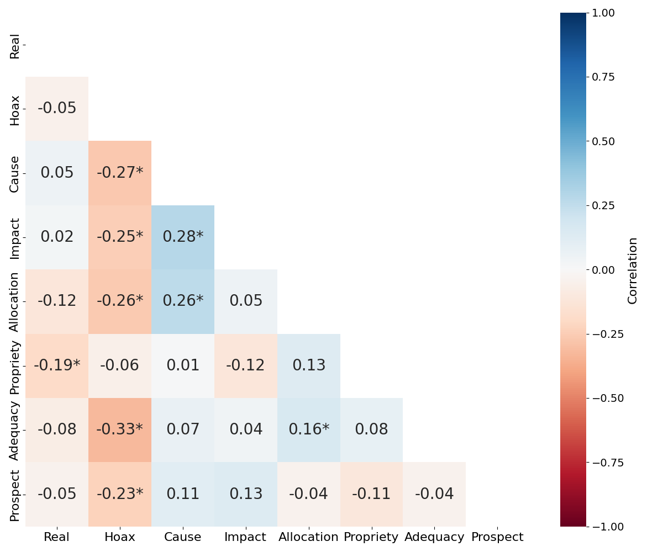Screen dimensions: 663x552
Task: Select the Allocation–Adequacy cell showing 0.16*
Action: pos(309,429)
